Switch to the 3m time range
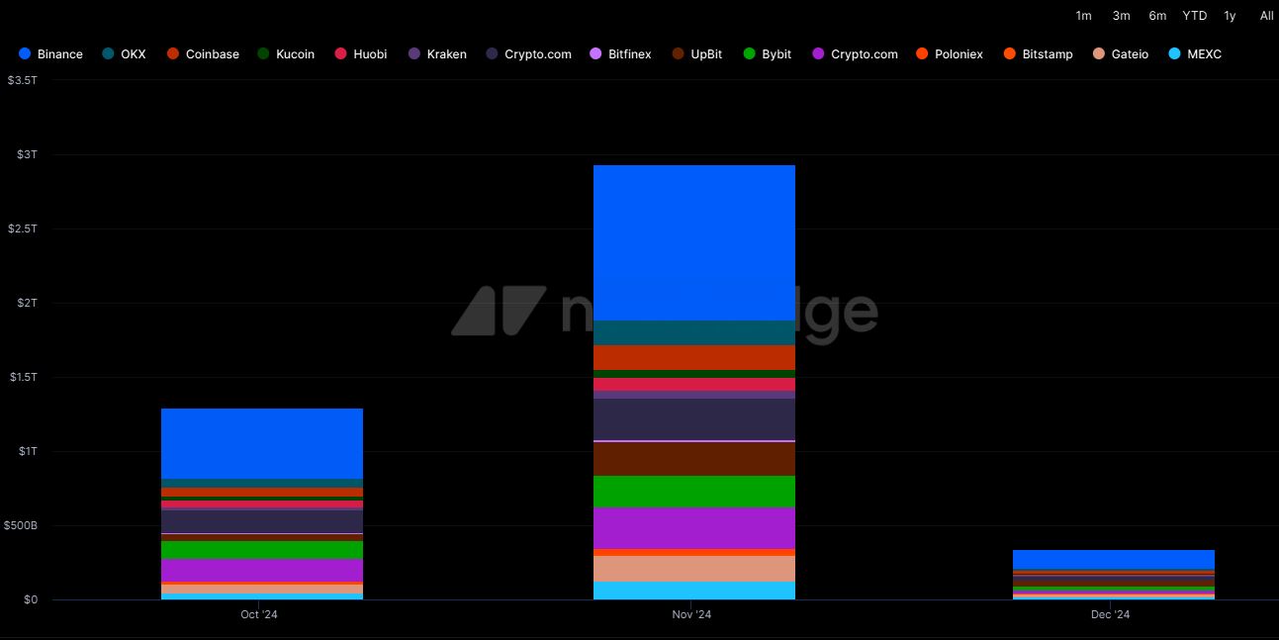 [x=1121, y=16]
